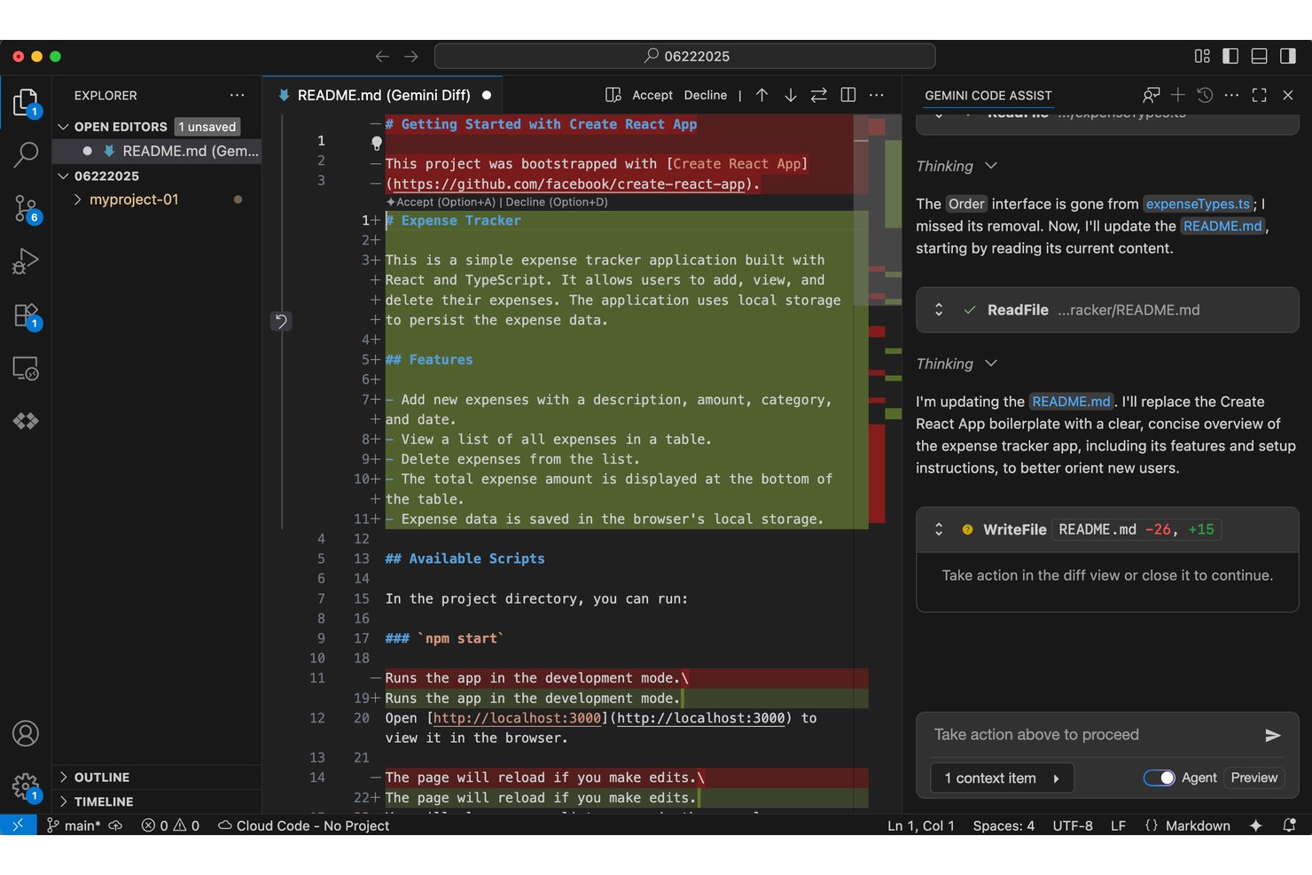
Task: Click the command center search box 06222025
Action: tap(684, 56)
